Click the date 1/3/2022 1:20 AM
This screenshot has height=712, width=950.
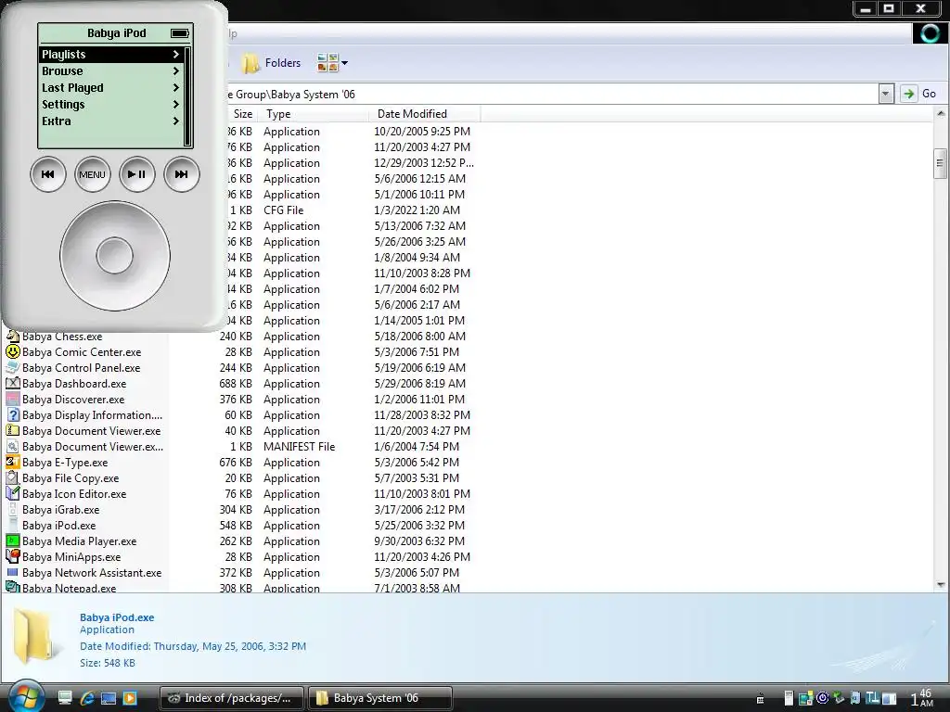[x=417, y=210]
